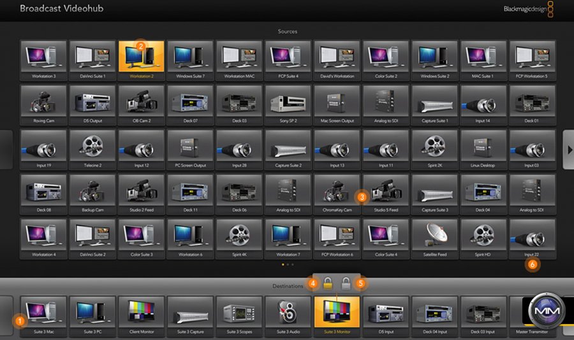
Task: Pick Deck 01 source
Action: click(x=533, y=105)
